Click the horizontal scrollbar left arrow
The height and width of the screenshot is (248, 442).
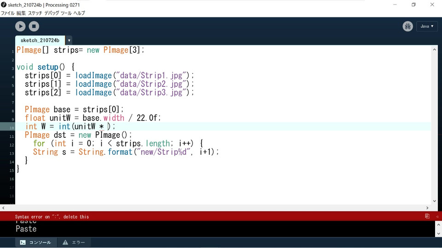pyautogui.click(x=3, y=208)
